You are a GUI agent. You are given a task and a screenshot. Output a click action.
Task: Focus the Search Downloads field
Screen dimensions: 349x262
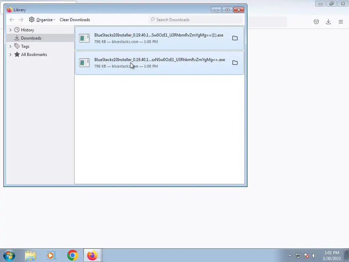[196, 19]
